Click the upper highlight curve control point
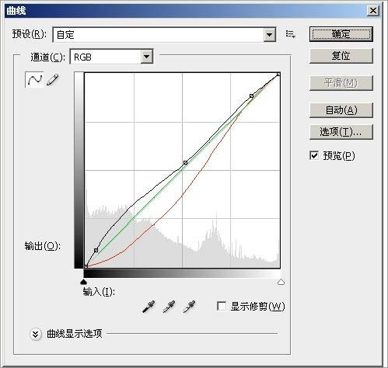 (x=251, y=96)
